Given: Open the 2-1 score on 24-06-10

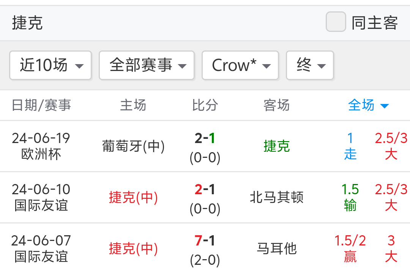Looking at the screenshot, I should point(205,190).
